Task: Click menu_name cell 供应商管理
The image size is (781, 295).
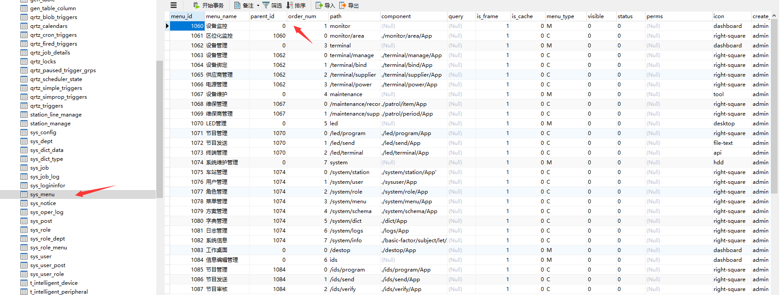Action: tap(227, 75)
